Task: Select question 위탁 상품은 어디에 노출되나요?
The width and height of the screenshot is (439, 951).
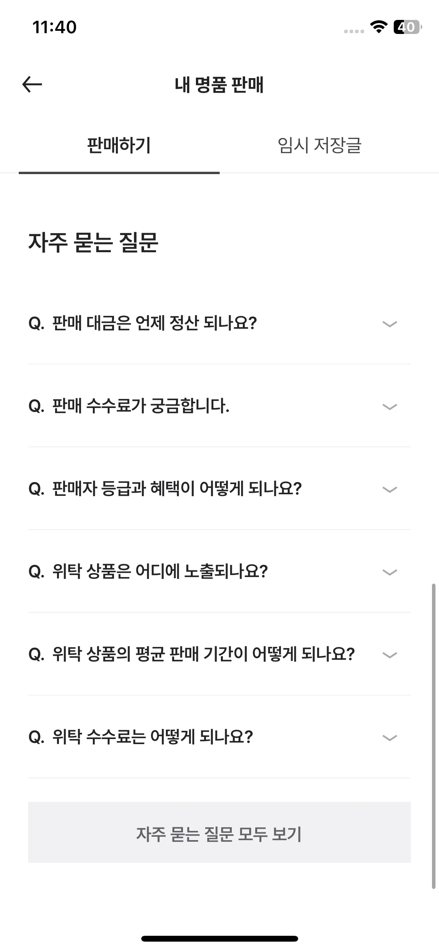Action: tap(148, 572)
